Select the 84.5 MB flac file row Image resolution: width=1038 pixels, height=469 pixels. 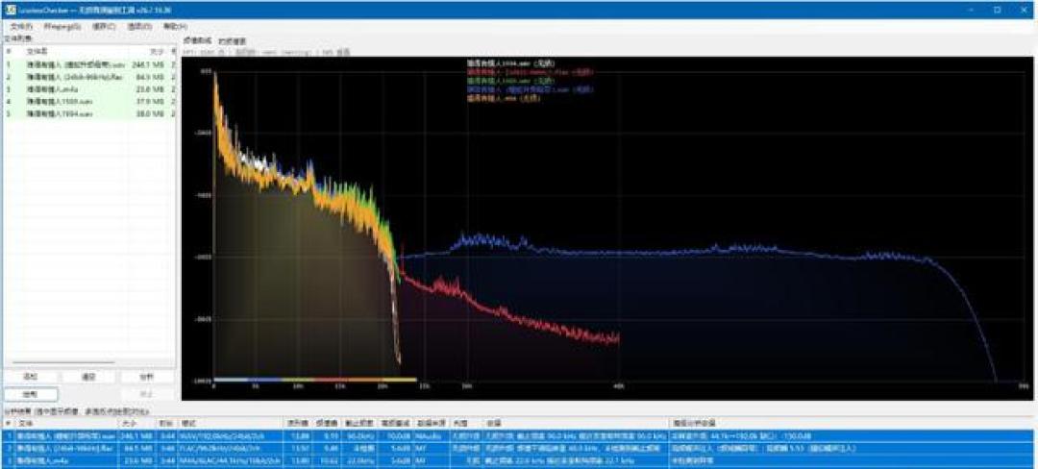click(x=89, y=77)
